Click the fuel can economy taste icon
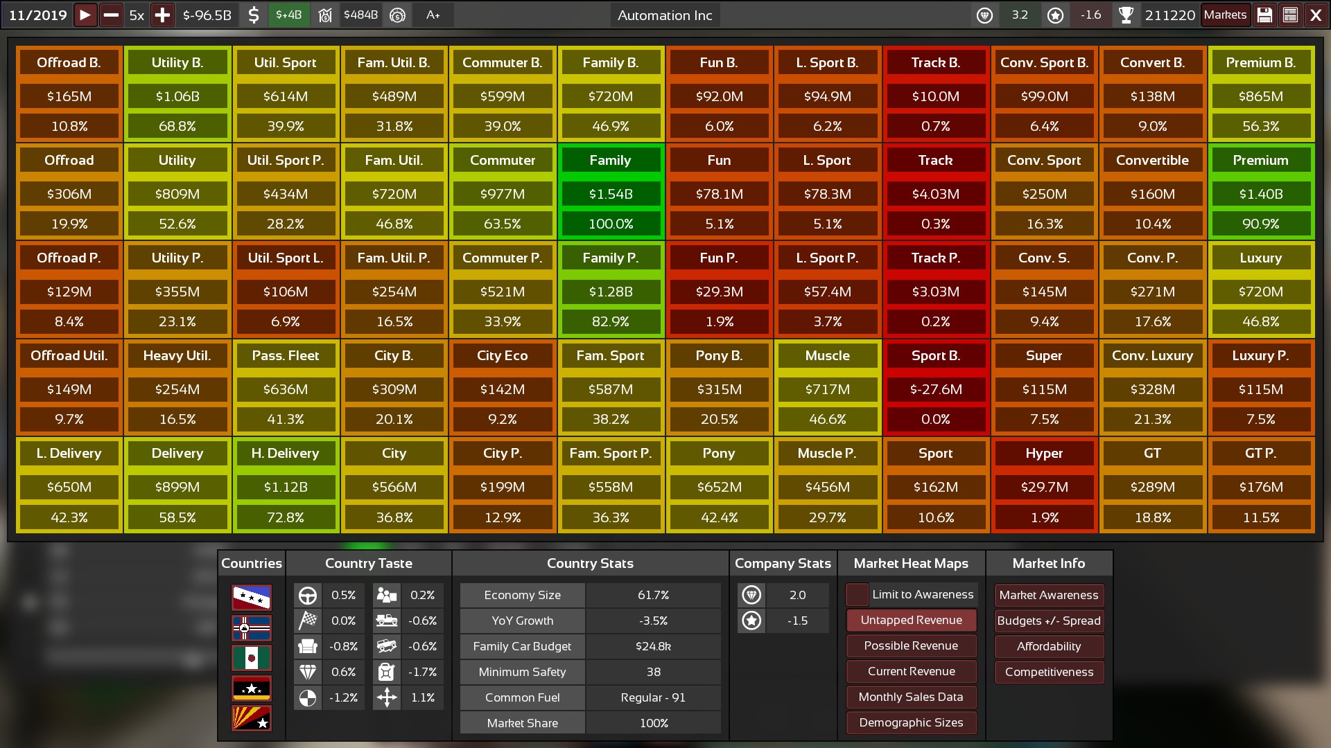Viewport: 1331px width, 748px height. pos(387,673)
